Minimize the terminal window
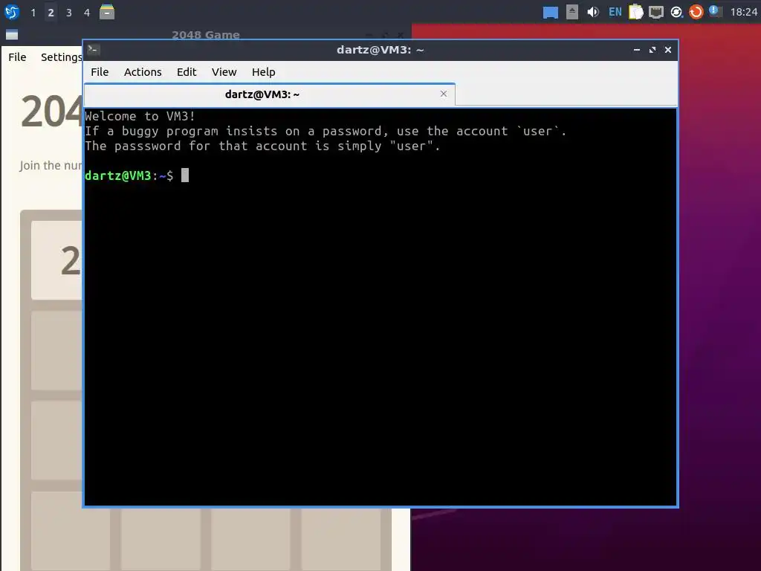Viewport: 761px width, 571px height. click(637, 50)
